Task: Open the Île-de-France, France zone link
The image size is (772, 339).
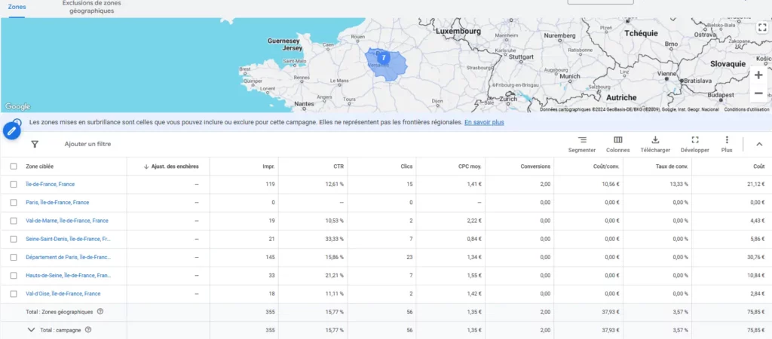Action: coord(51,184)
